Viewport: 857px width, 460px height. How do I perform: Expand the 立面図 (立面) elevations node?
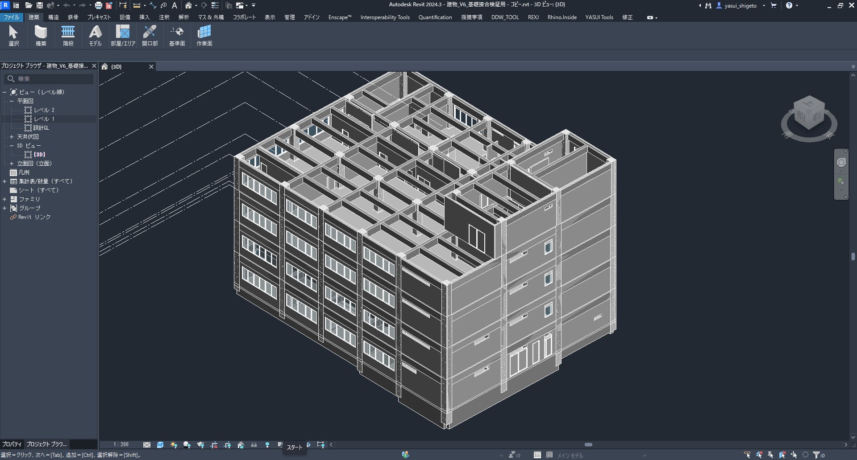point(12,164)
